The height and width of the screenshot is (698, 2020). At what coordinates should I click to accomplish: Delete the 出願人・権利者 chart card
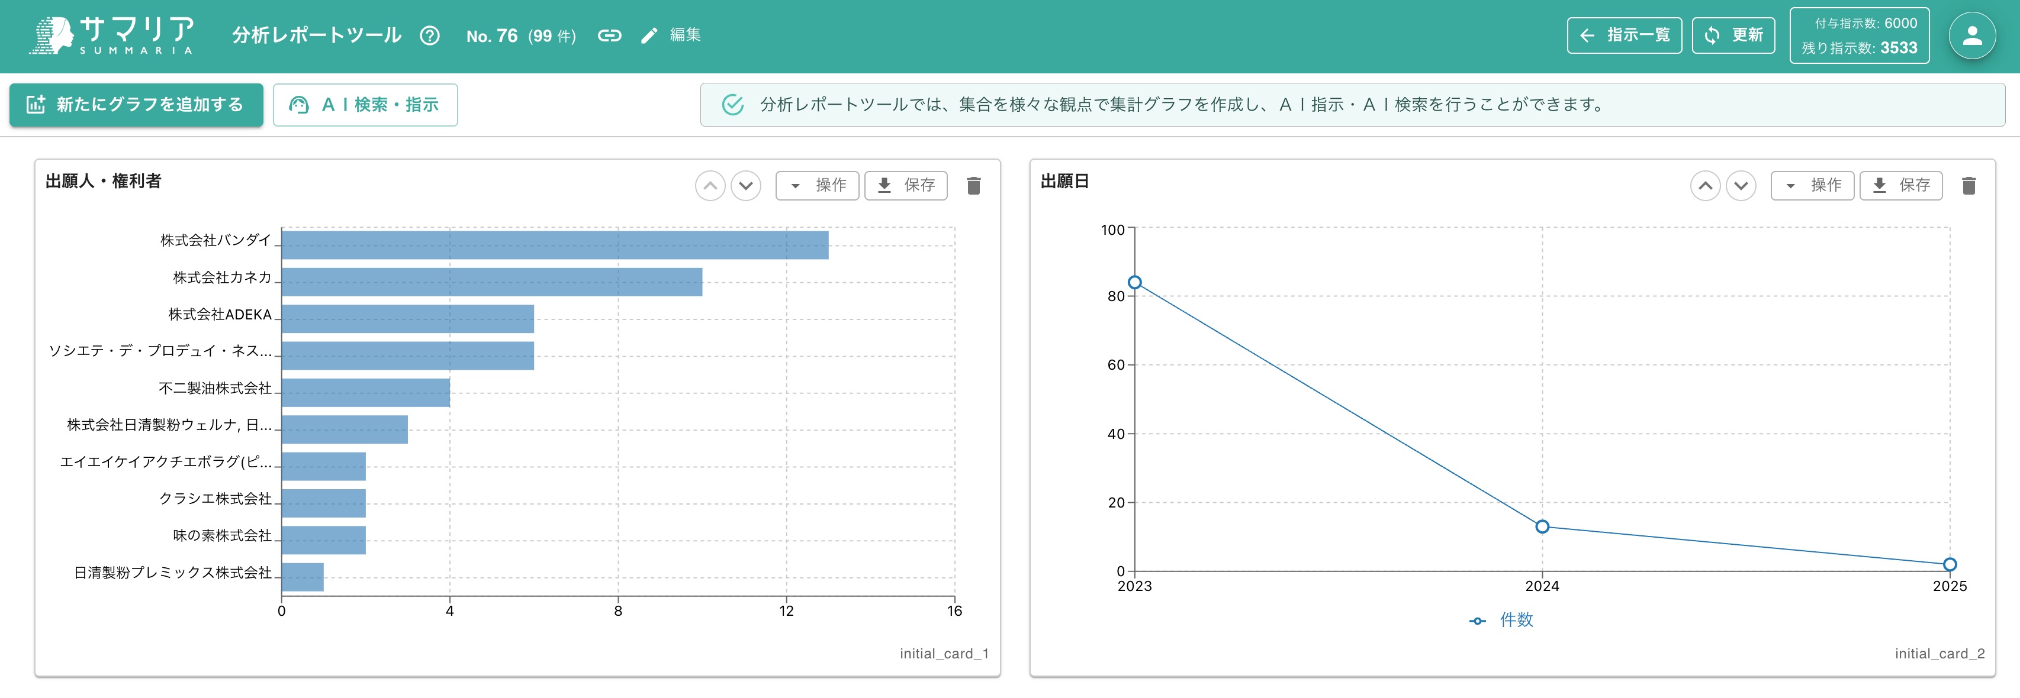973,186
